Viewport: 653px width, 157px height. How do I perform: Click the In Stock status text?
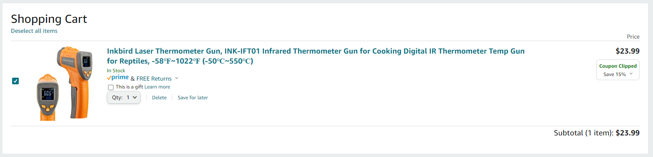pos(116,71)
